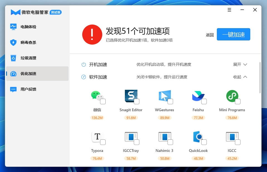Open the 电脑体检 menu label

click(28, 27)
